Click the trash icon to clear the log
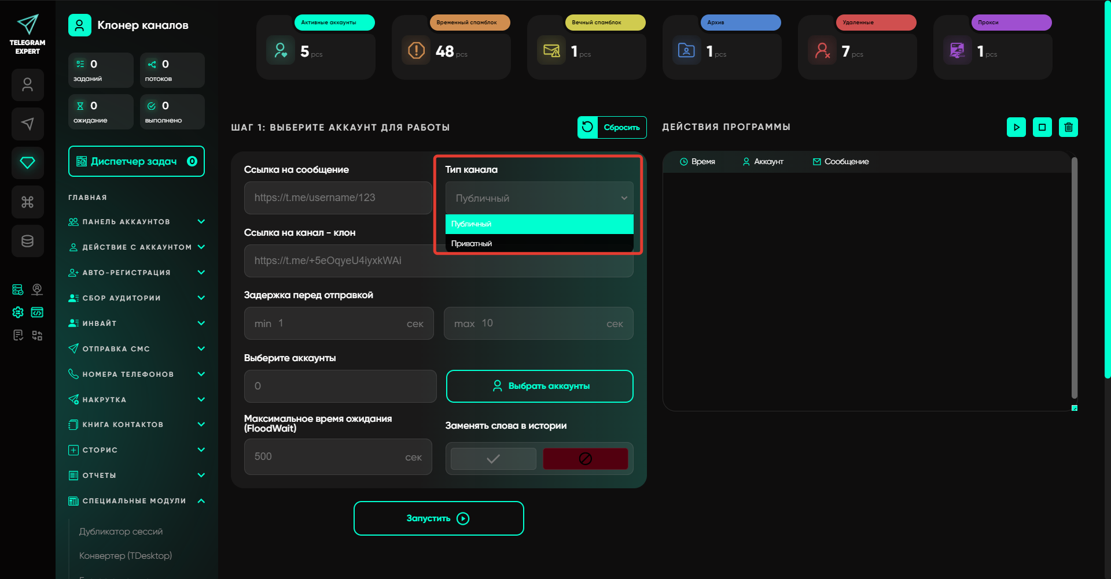The width and height of the screenshot is (1111, 579). [1068, 127]
